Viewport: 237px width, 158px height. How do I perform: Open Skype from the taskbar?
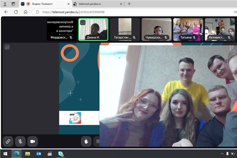[x=61, y=154]
